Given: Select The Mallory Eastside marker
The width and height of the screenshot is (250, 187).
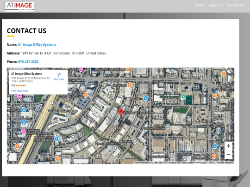Looking at the screenshot, I should point(68,115).
